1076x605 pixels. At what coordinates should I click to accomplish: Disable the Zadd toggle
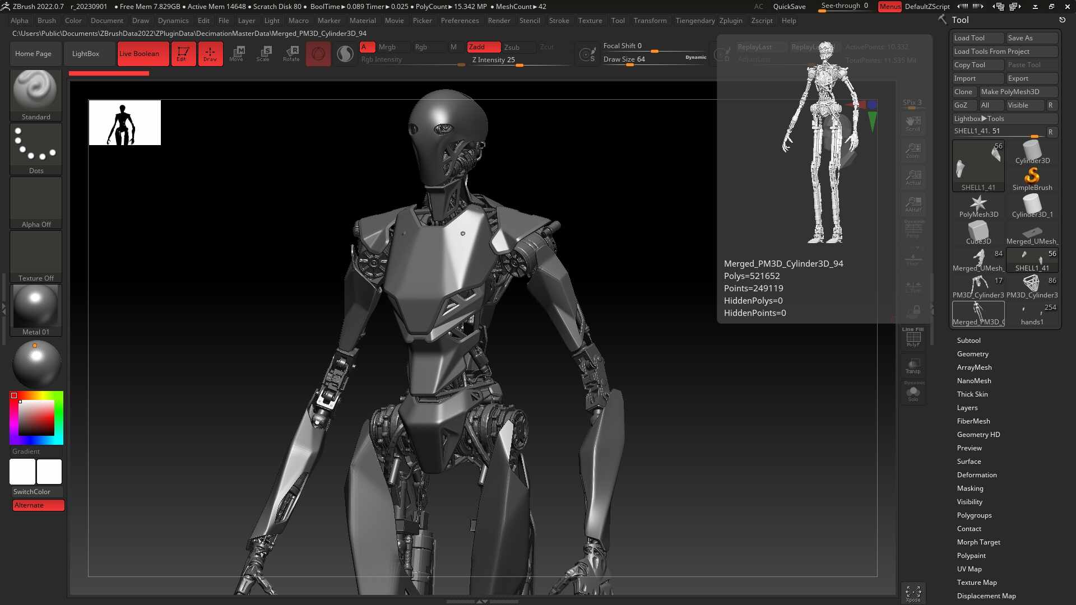click(484, 47)
